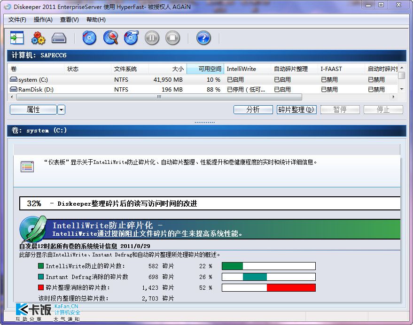Open the 查看(V) menu
The image size is (413, 325).
coord(70,20)
